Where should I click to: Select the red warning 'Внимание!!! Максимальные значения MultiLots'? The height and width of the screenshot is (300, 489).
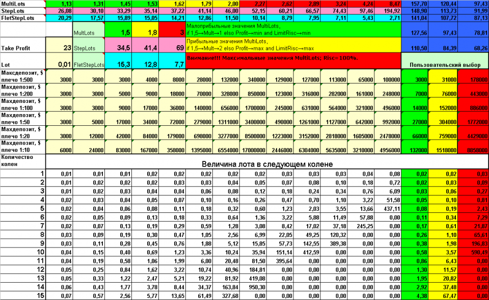coord(293,61)
